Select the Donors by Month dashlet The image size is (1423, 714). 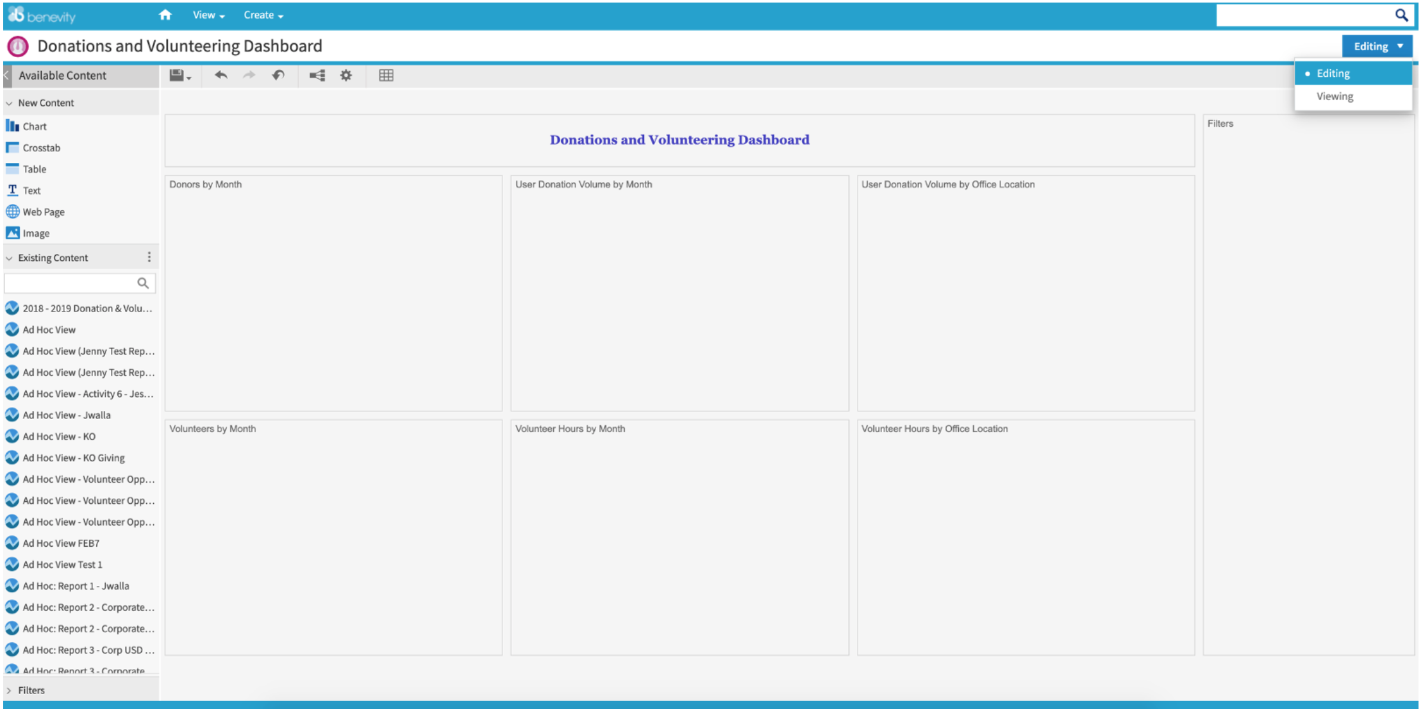point(333,294)
